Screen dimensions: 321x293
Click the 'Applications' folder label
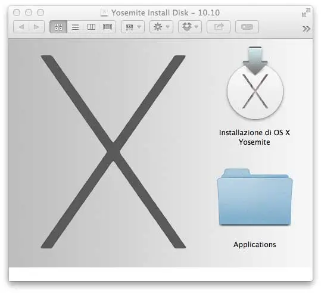point(255,245)
